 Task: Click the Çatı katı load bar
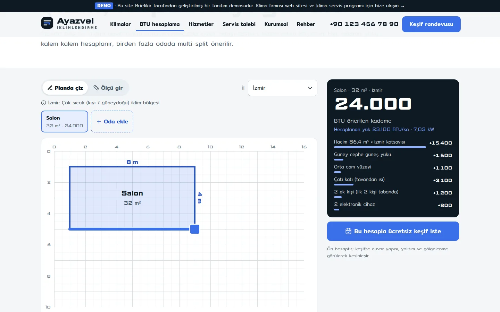pyautogui.click(x=344, y=185)
